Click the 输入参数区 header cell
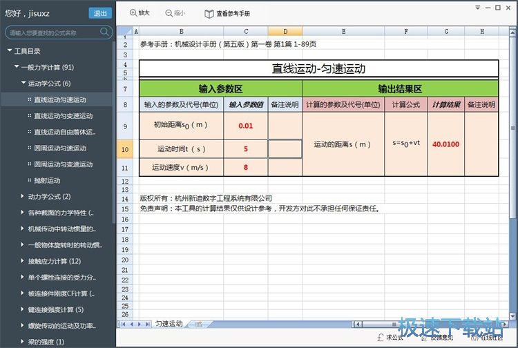The height and width of the screenshot is (348, 518). tap(220, 88)
